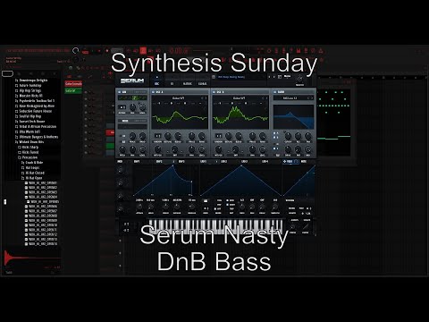
Task: Collapse the Hi Hat Open folder
Action: (31, 178)
